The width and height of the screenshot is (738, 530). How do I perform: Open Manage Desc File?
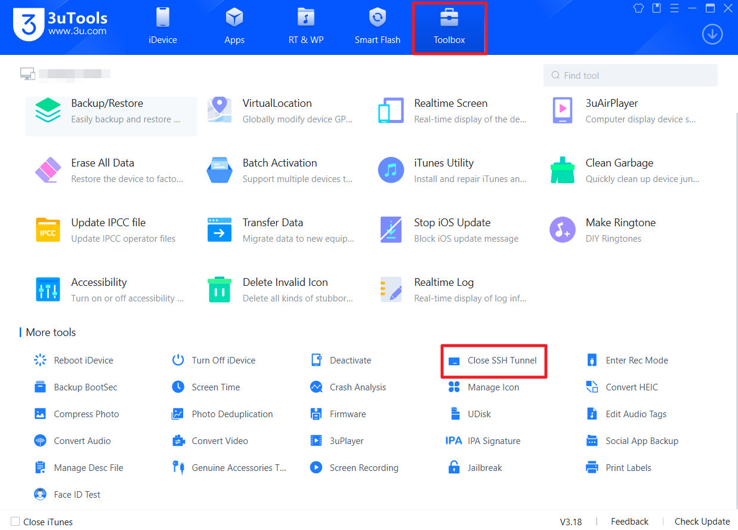(79, 468)
